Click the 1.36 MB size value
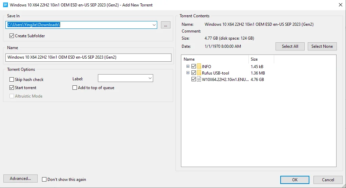 (258, 73)
